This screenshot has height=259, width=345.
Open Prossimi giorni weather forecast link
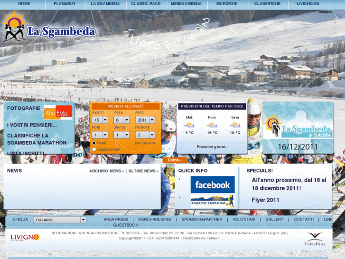[213, 147]
